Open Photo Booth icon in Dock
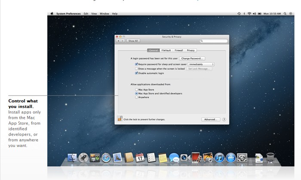 coord(197,158)
